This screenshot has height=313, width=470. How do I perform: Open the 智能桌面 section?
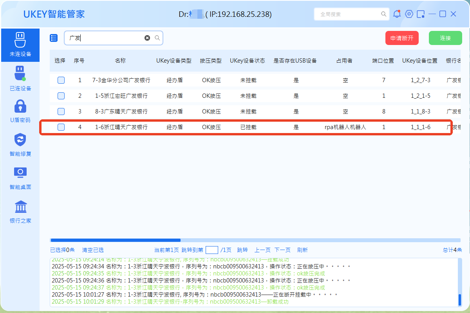pos(20,178)
